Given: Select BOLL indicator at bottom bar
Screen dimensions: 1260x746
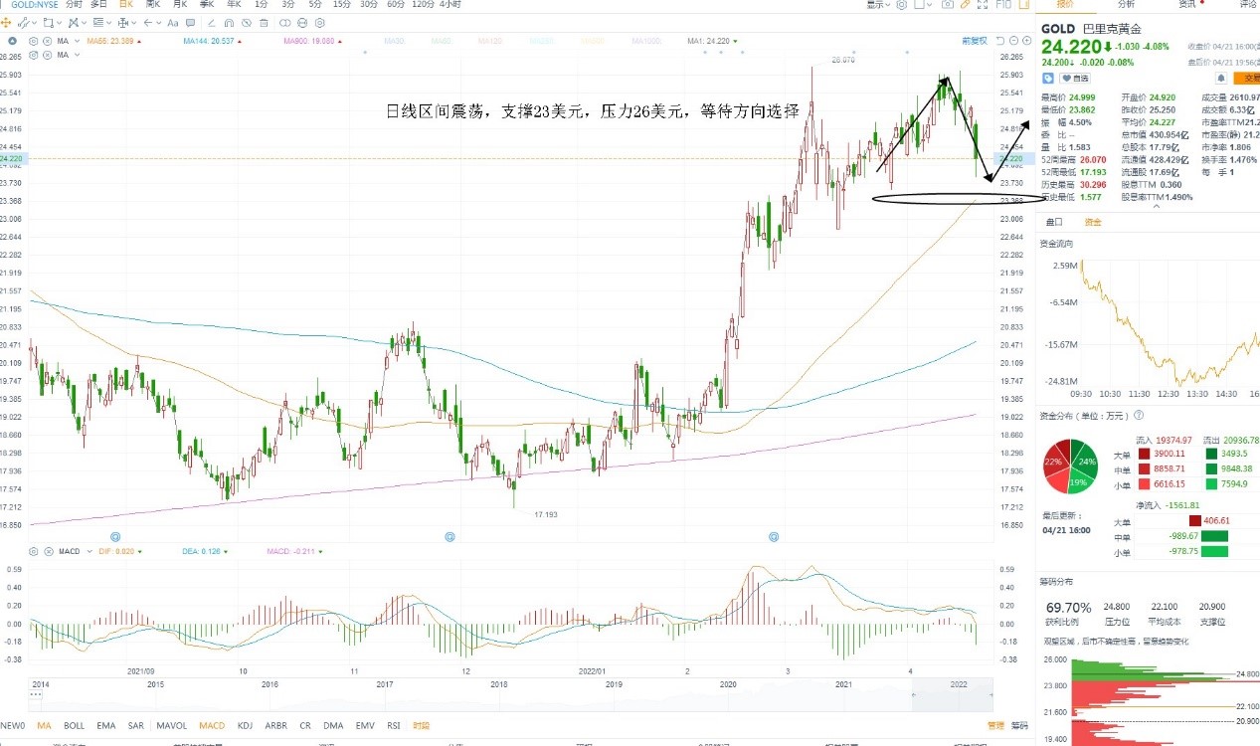Looking at the screenshot, I should 75,726.
